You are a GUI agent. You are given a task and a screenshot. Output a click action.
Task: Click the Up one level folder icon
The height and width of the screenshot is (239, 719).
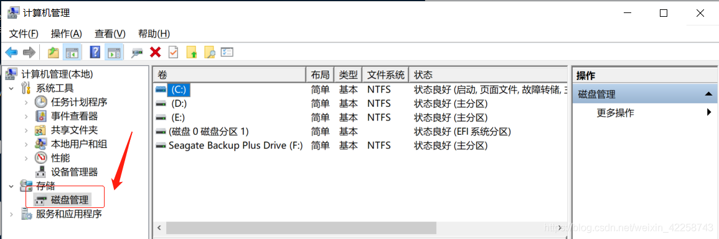tap(53, 53)
